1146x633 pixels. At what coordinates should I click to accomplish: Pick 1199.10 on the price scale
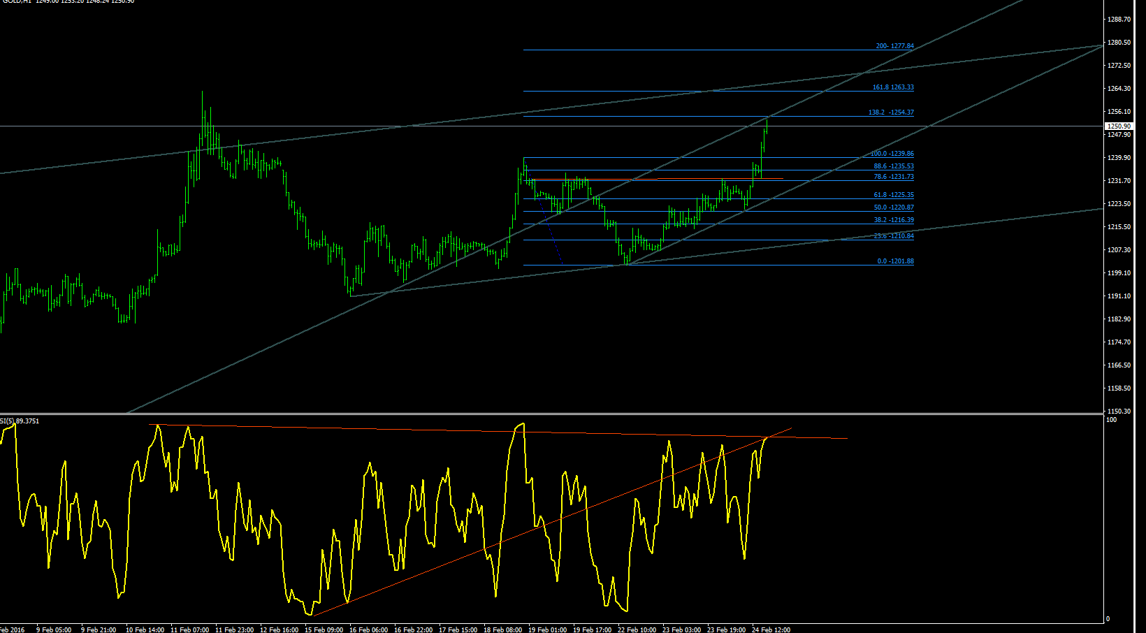1119,273
